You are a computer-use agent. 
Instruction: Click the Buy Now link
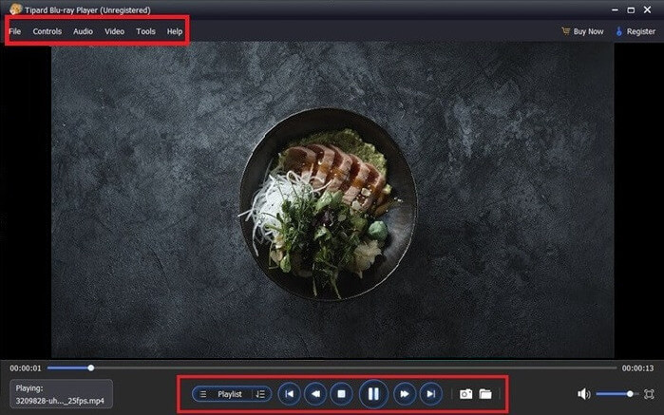[x=588, y=31]
